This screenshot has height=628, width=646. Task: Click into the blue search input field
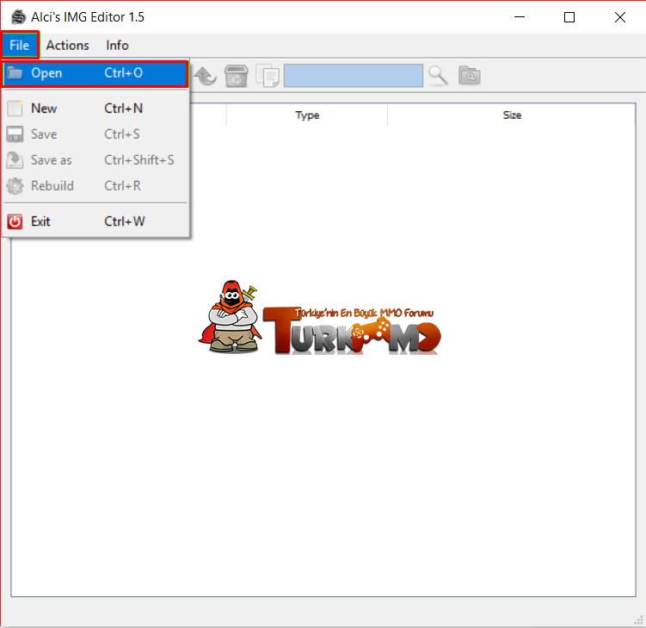pyautogui.click(x=354, y=76)
